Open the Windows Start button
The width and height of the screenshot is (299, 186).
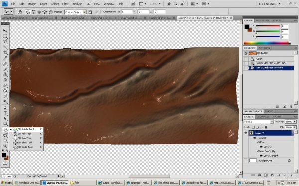coord(6,183)
